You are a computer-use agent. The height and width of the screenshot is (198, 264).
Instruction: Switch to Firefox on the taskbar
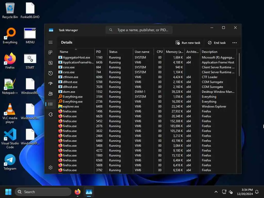pyautogui.click(x=77, y=192)
